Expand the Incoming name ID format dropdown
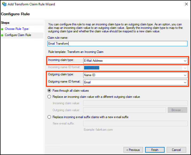Screen dimensions: 191x155 click(x=135, y=68)
